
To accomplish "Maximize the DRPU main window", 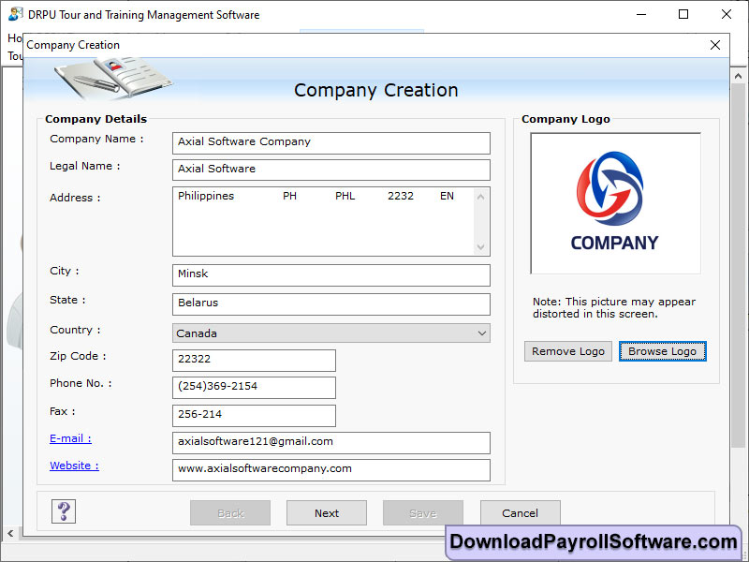I will [683, 15].
